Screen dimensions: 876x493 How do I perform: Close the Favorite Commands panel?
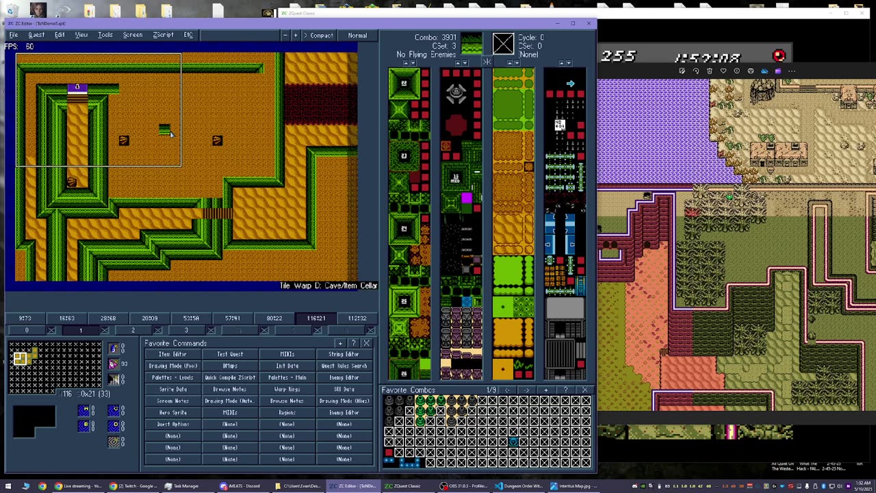366,343
